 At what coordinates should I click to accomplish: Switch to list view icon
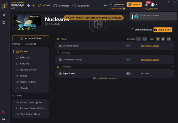pos(158,39)
